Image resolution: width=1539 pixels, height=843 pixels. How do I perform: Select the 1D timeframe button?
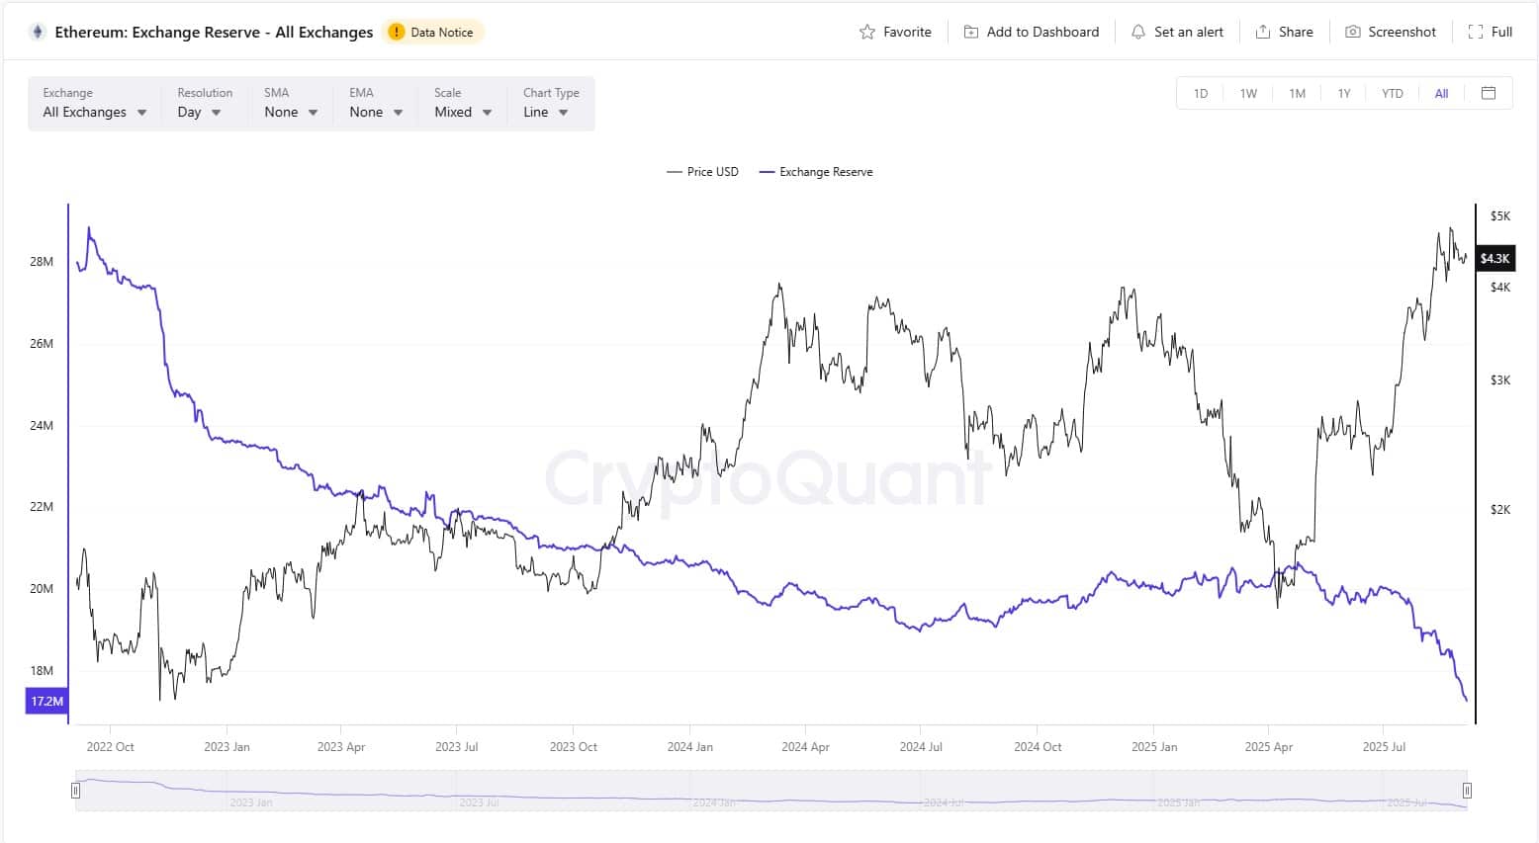[x=1200, y=92]
